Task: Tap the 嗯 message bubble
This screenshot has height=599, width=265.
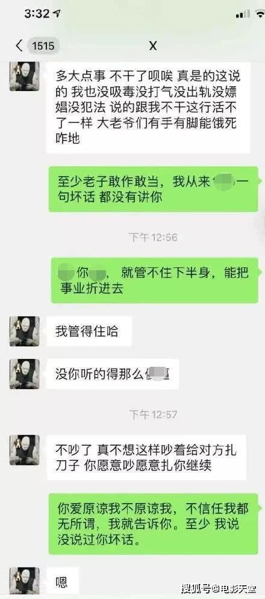Action: click(x=63, y=582)
